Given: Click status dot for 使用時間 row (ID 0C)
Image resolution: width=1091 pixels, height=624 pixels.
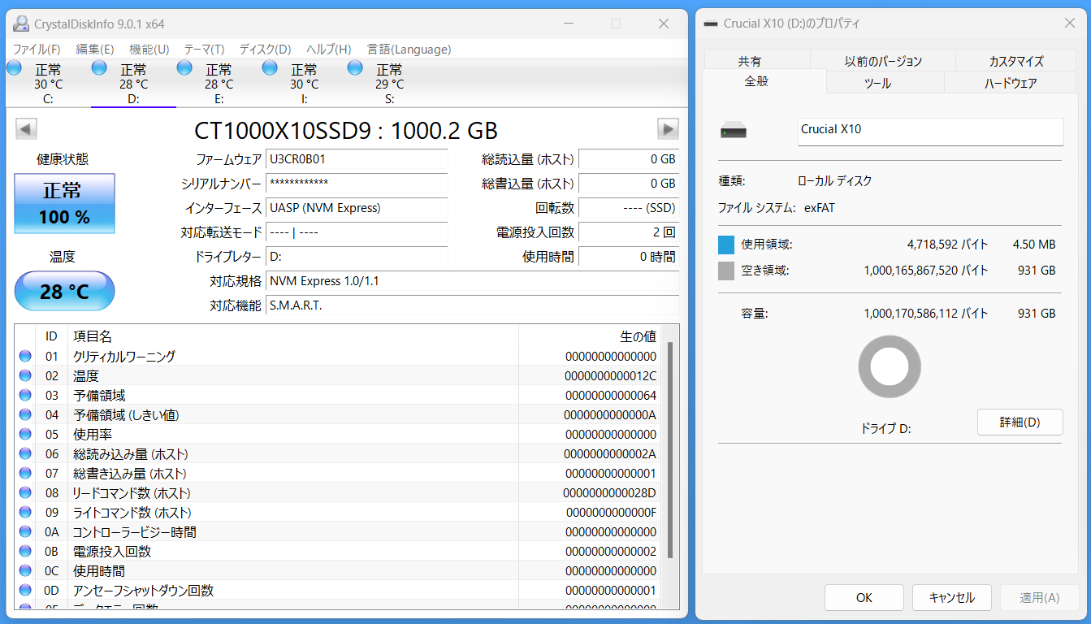Looking at the screenshot, I should click(25, 570).
